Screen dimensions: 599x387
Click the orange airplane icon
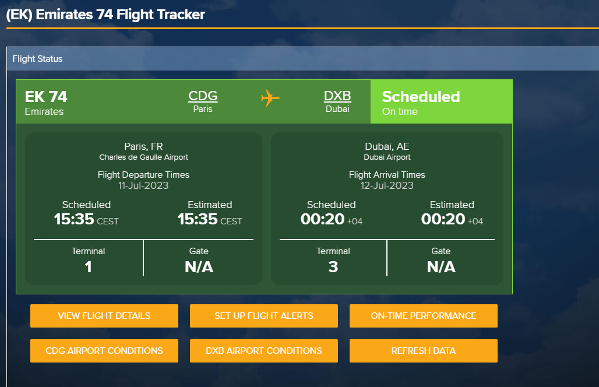coord(270,98)
